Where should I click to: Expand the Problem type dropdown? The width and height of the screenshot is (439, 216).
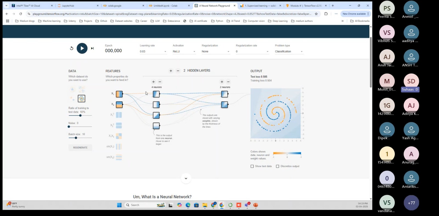[289, 52]
